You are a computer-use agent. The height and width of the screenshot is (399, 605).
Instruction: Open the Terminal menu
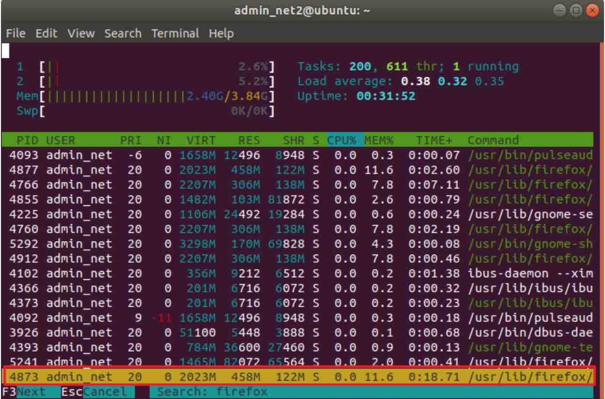[175, 34]
